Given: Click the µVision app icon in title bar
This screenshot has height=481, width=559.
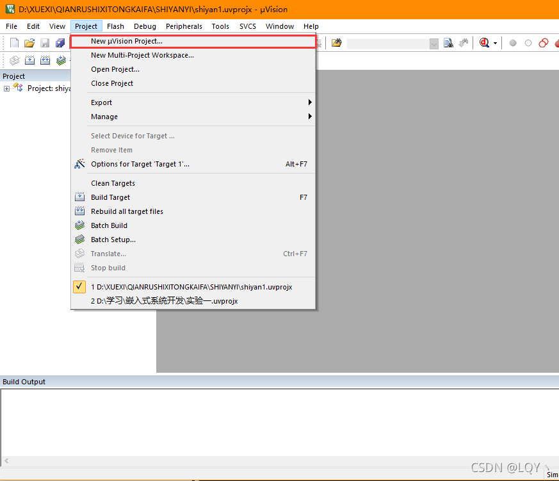Looking at the screenshot, I should pyautogui.click(x=10, y=9).
